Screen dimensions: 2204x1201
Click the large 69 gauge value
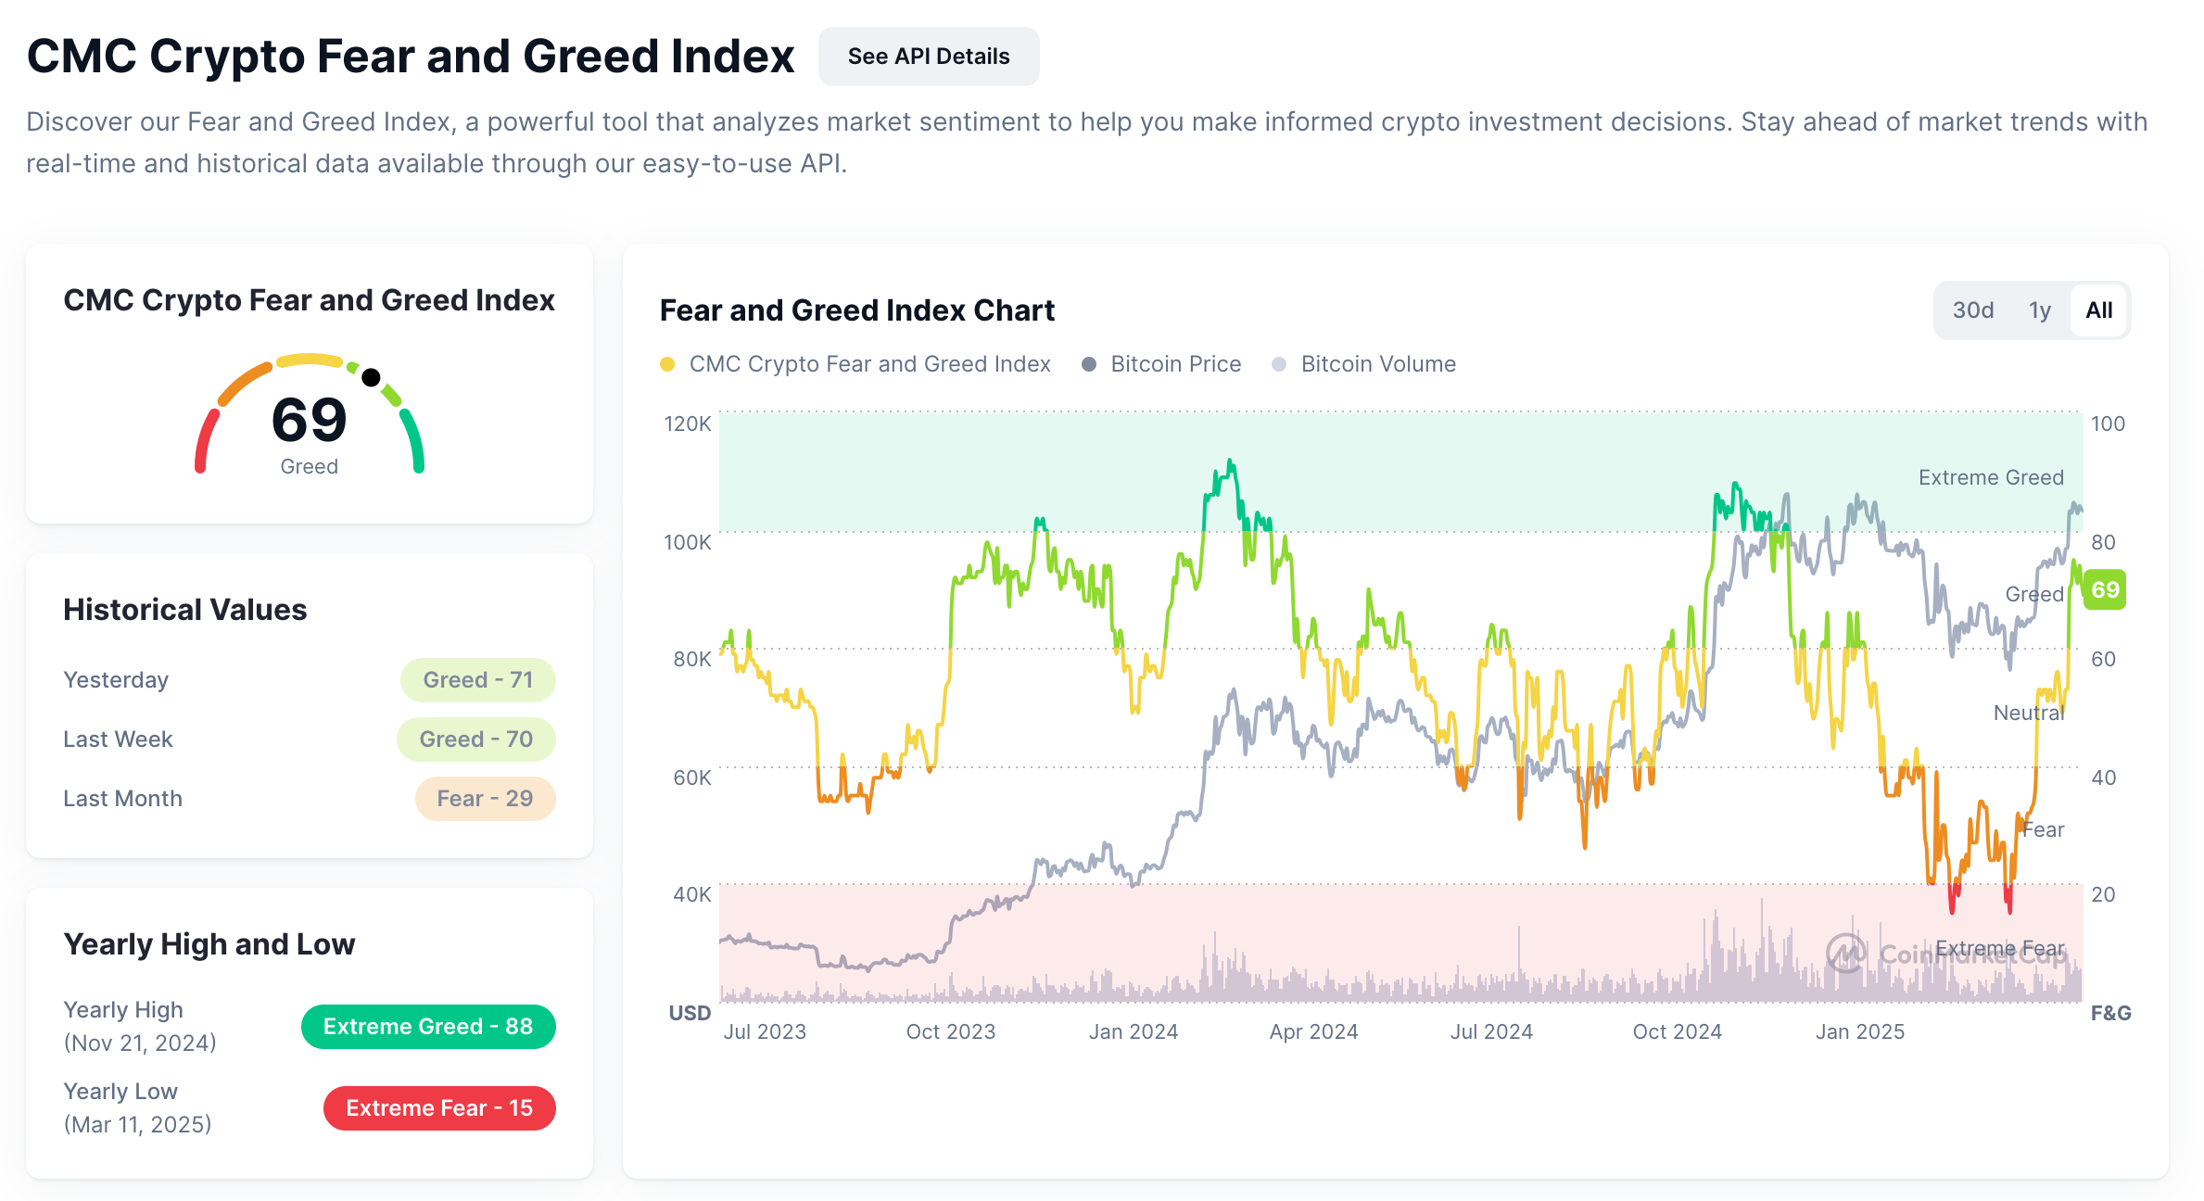309,420
